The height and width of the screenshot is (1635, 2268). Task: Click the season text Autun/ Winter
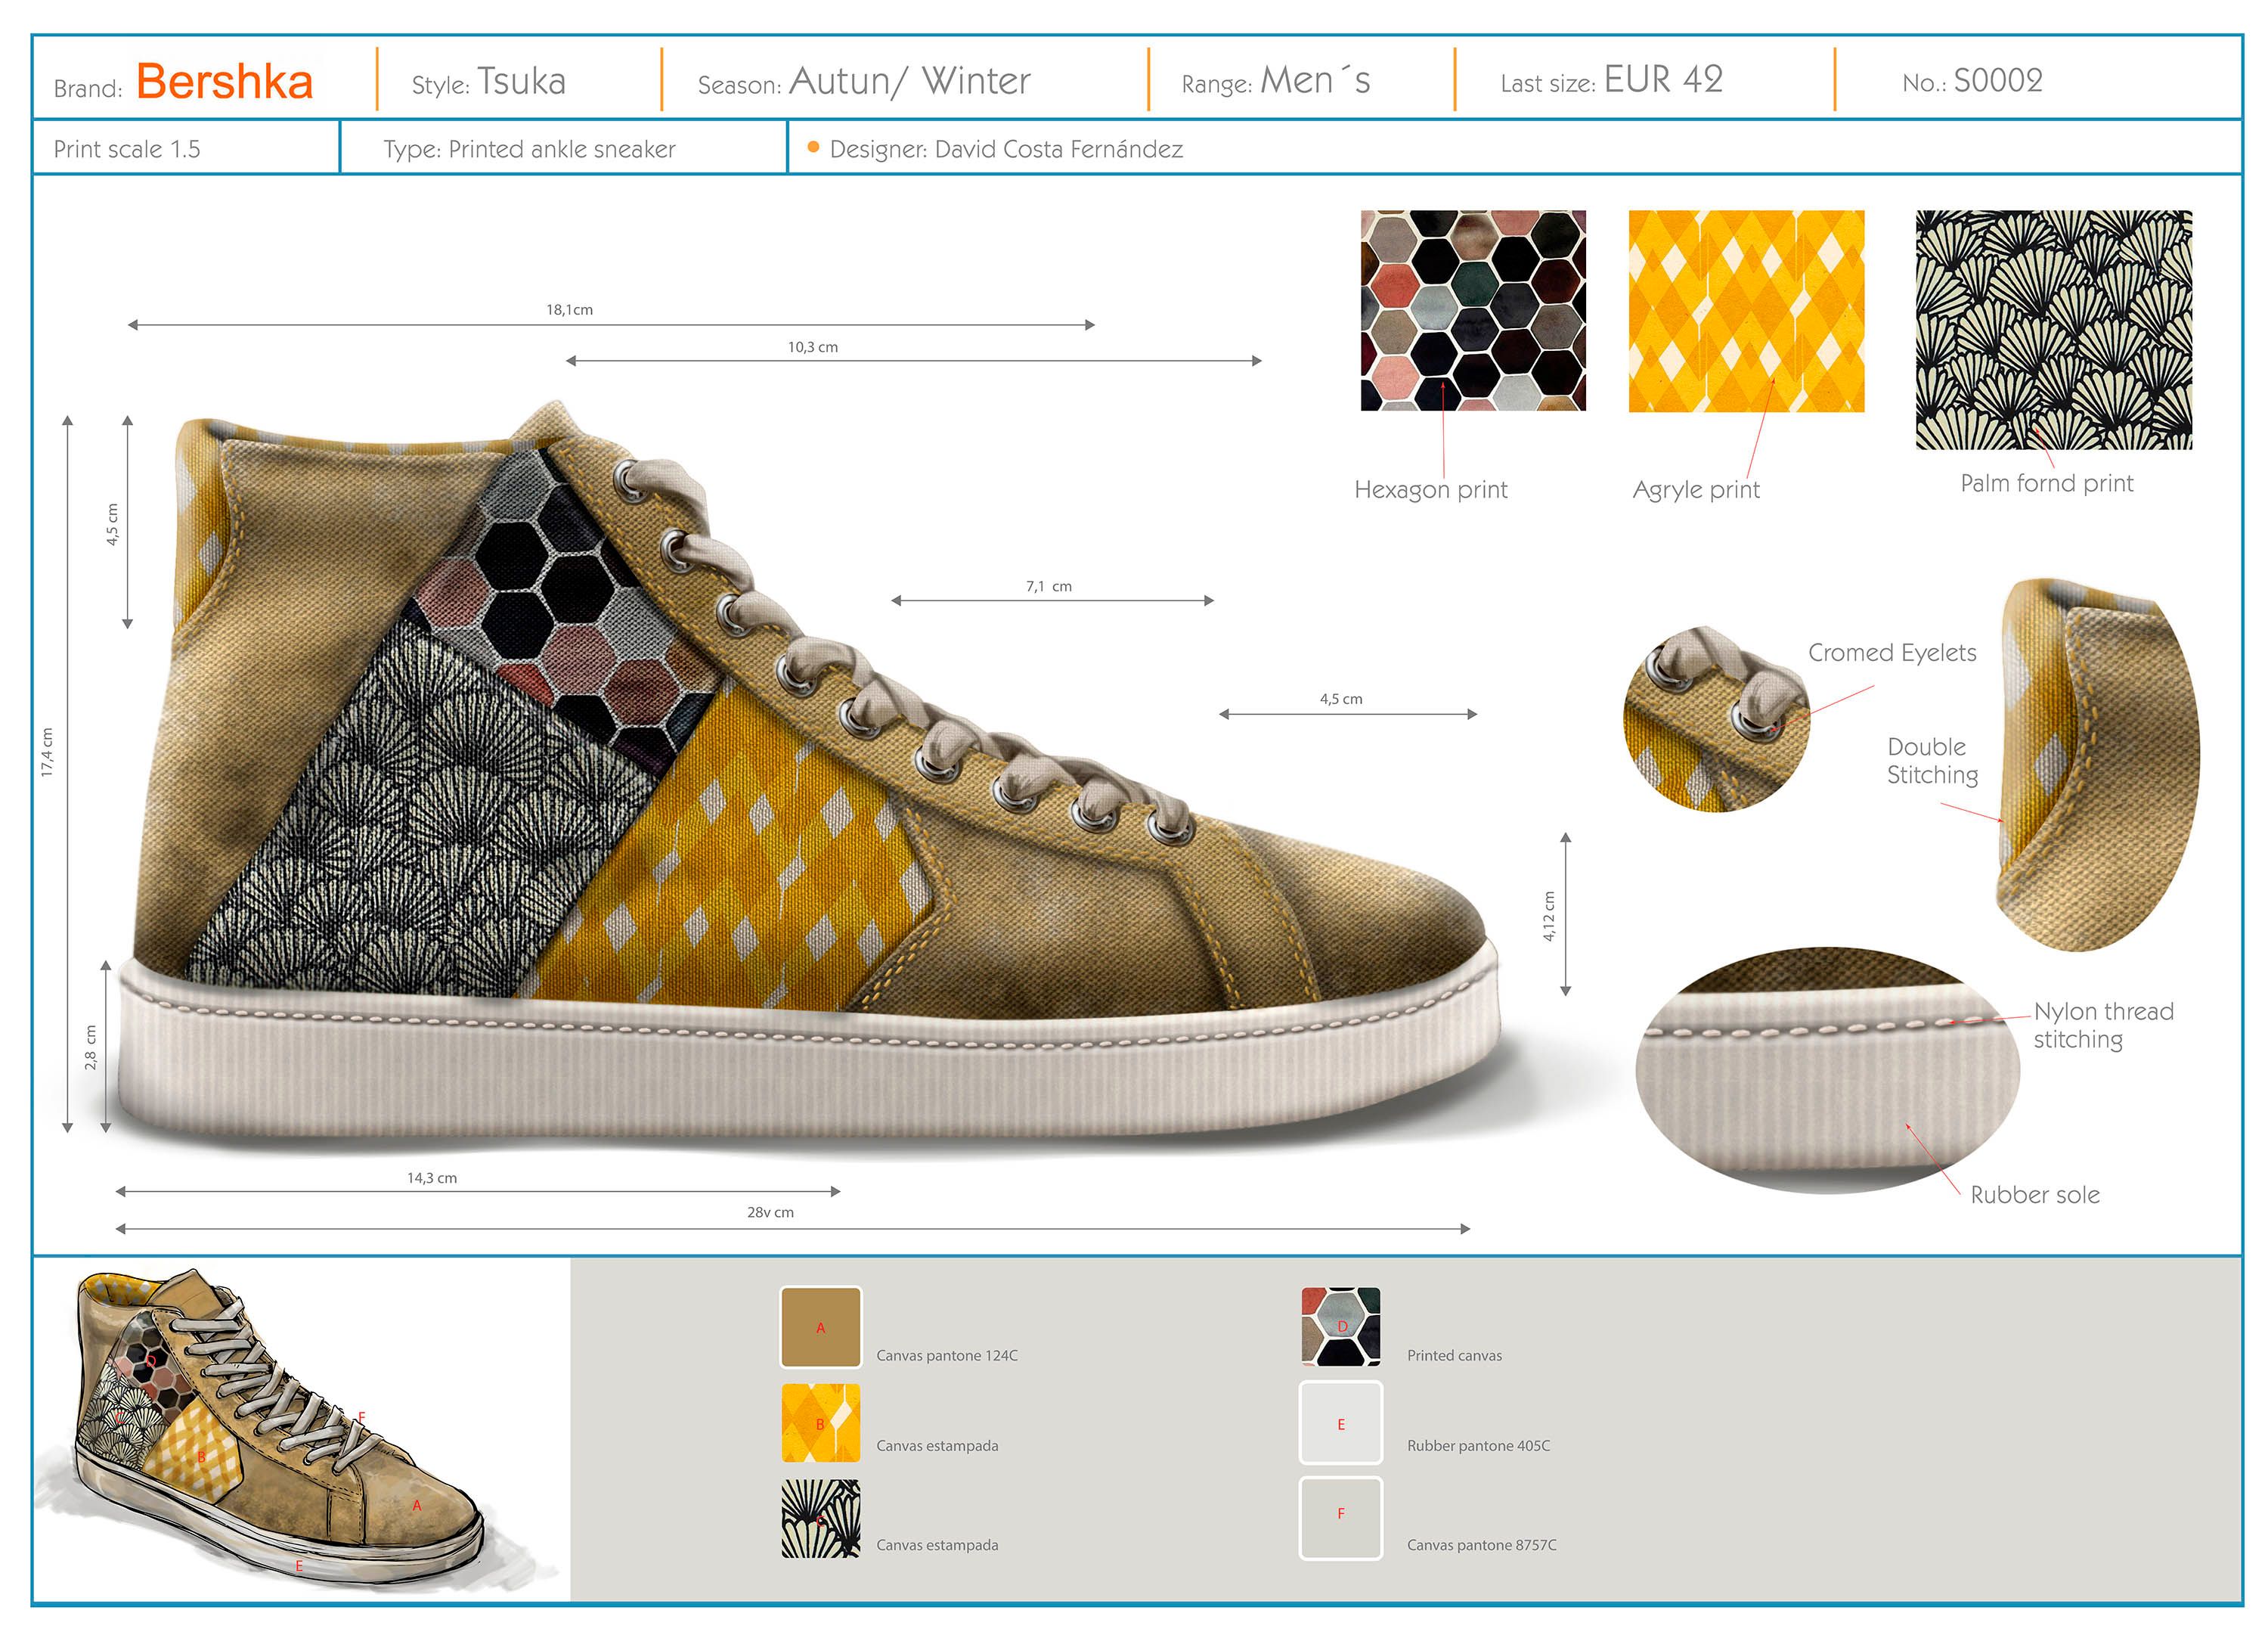coord(909,81)
